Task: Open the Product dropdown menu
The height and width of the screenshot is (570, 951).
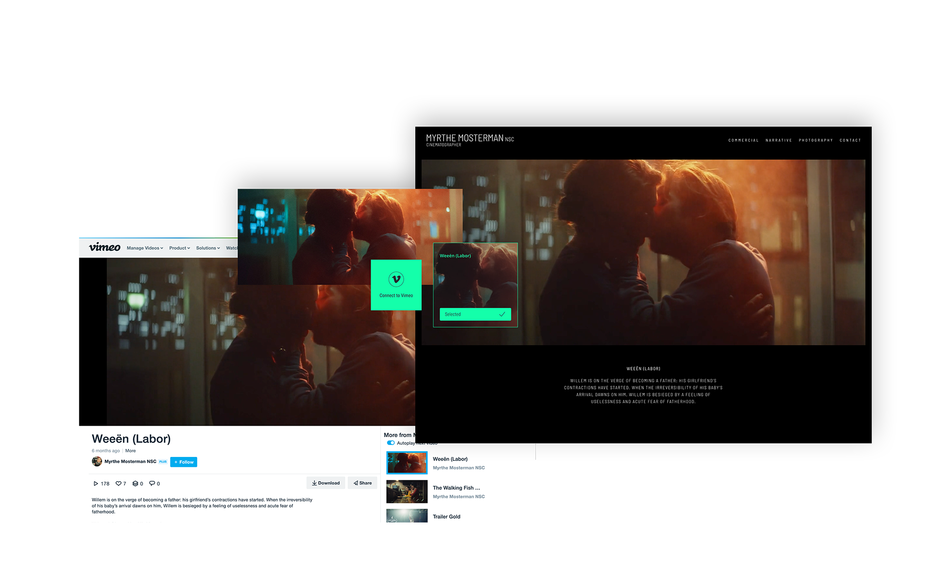Action: tap(179, 248)
